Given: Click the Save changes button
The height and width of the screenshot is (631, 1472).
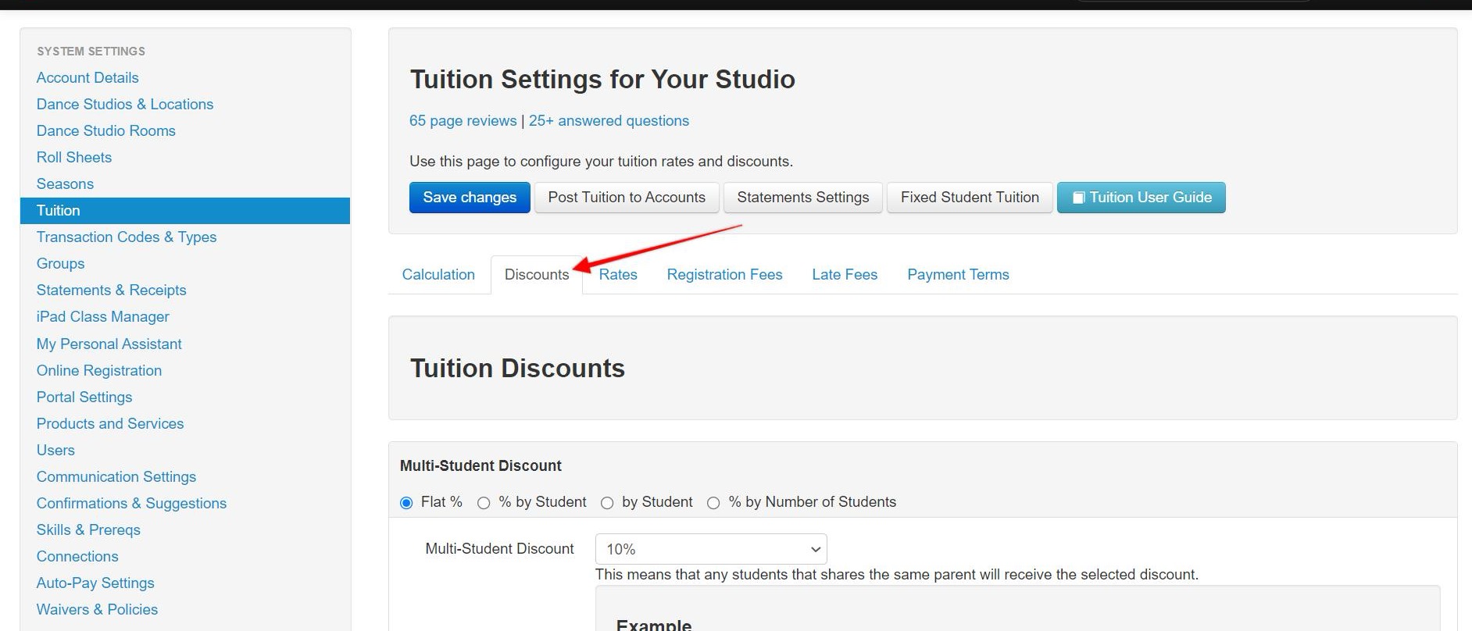Looking at the screenshot, I should (470, 198).
